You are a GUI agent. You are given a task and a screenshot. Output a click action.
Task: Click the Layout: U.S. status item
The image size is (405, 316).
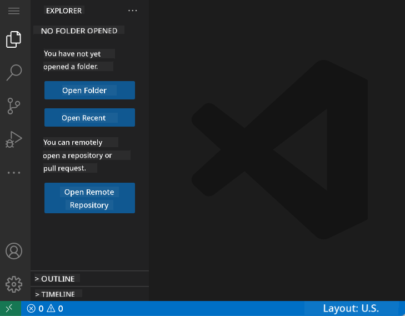(x=351, y=308)
